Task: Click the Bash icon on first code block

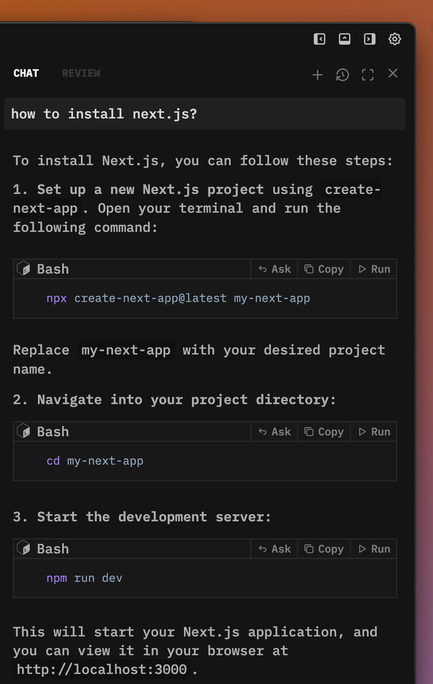Action: 23,269
